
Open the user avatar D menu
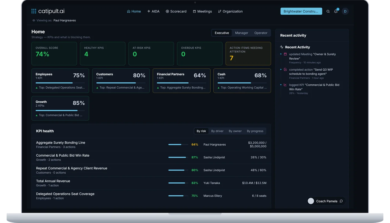tap(345, 11)
